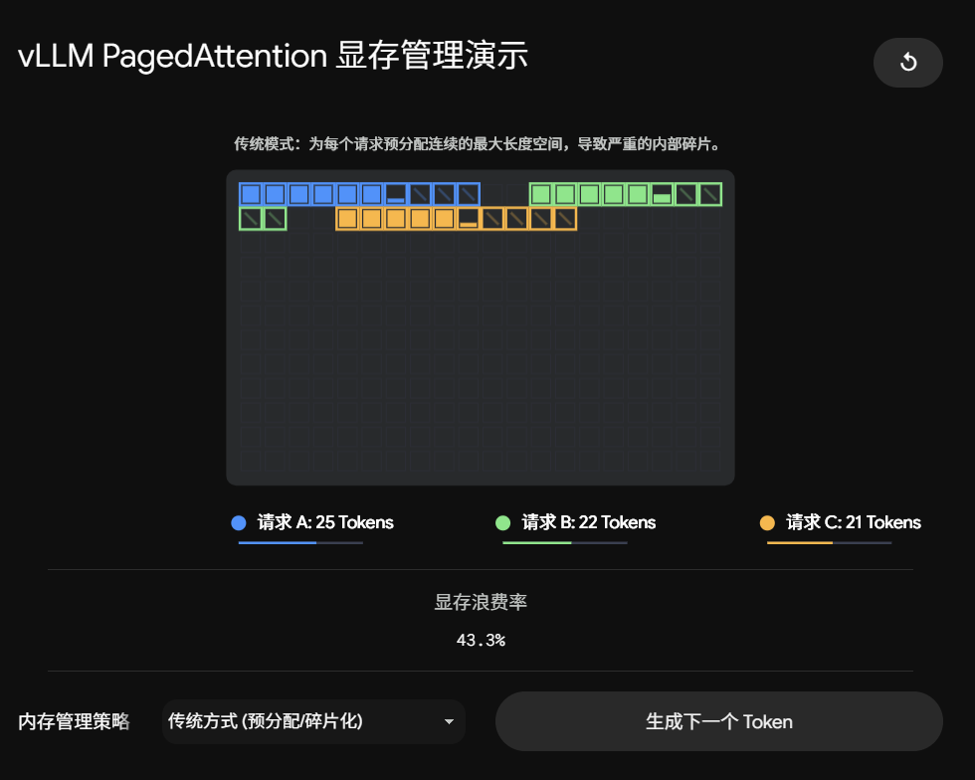975x780 pixels.
Task: Click the partially filled green memory block
Action: [662, 195]
